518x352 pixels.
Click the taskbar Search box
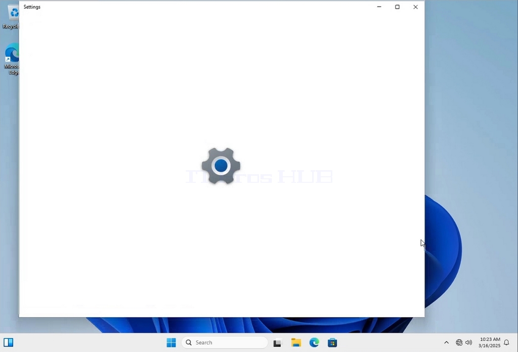[225, 342]
